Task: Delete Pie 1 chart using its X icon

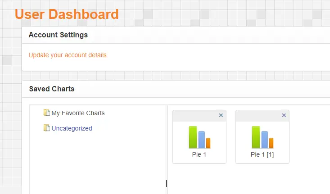Action: click(x=221, y=115)
